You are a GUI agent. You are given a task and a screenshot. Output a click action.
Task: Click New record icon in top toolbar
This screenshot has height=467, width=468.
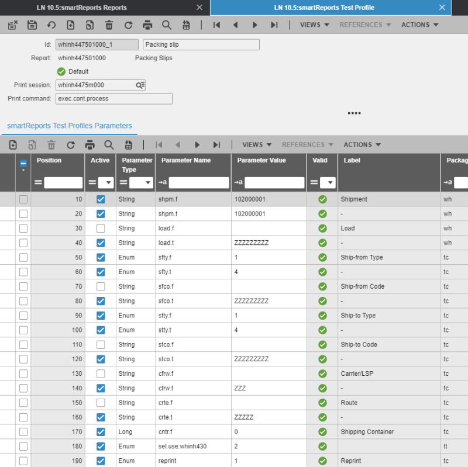pyautogui.click(x=70, y=25)
